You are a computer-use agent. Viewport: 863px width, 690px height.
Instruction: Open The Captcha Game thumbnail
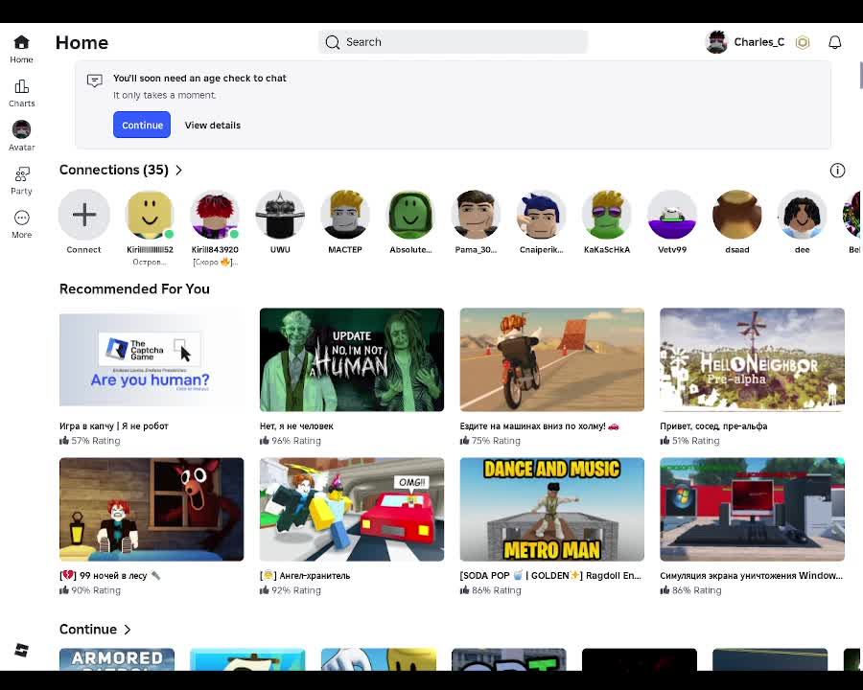click(152, 360)
